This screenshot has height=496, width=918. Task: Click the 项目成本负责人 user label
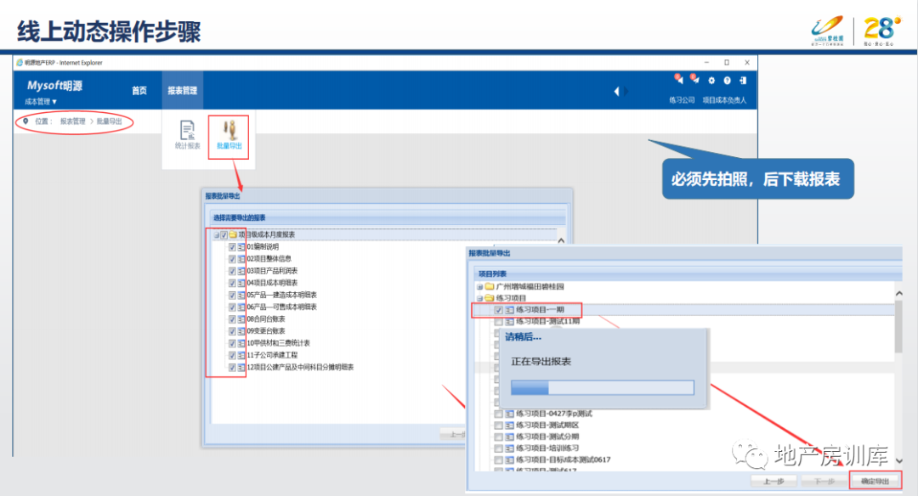point(725,100)
